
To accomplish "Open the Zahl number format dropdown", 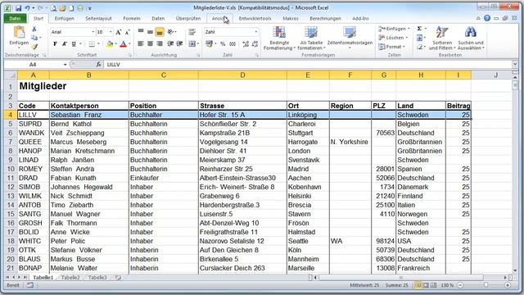I will (x=256, y=32).
